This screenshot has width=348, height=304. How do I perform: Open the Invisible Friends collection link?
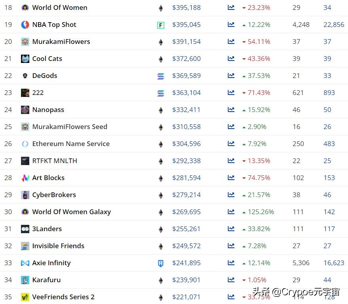point(58,246)
